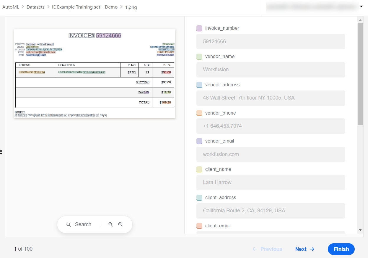Image resolution: width=368 pixels, height=258 pixels.
Task: Go to Next document
Action: click(305, 249)
